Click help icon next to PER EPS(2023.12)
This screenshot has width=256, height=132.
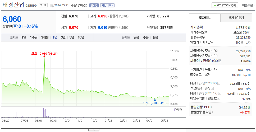219,83
